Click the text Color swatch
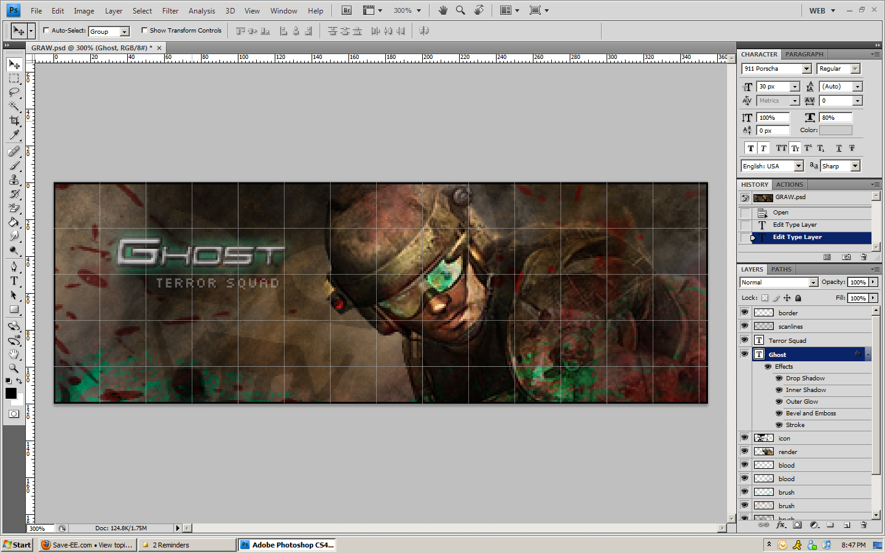 tap(835, 130)
